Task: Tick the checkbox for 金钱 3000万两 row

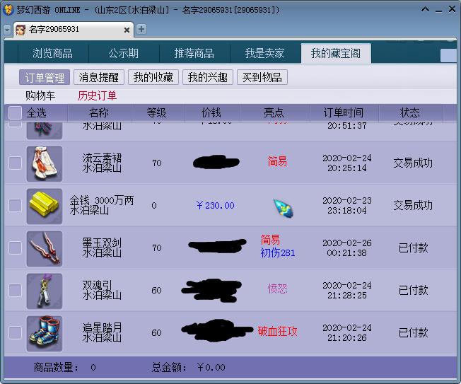Action: pyautogui.click(x=15, y=205)
